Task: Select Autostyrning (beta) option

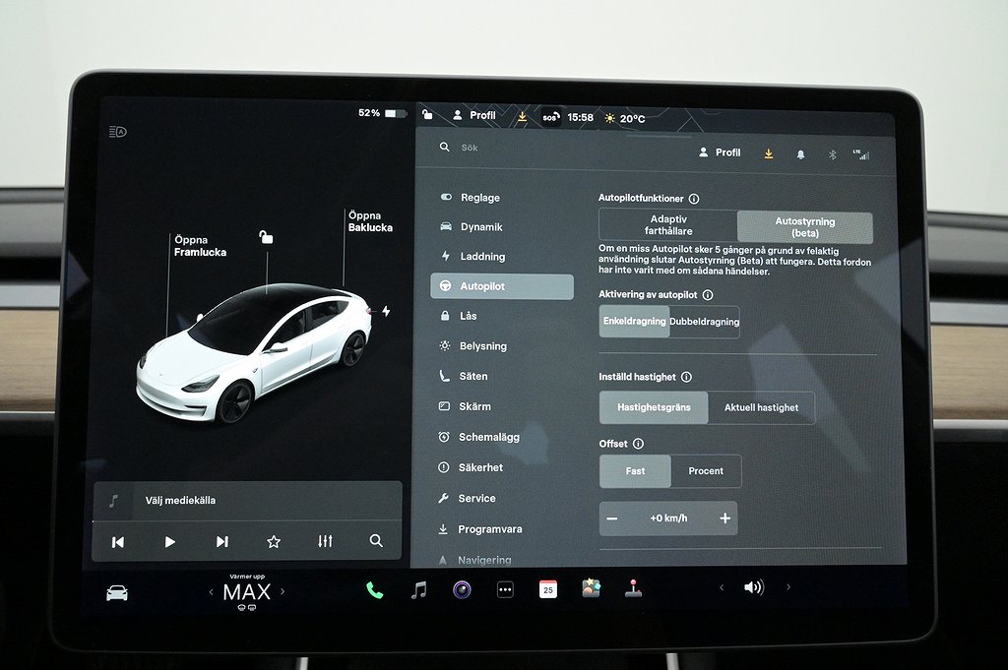Action: click(x=804, y=227)
